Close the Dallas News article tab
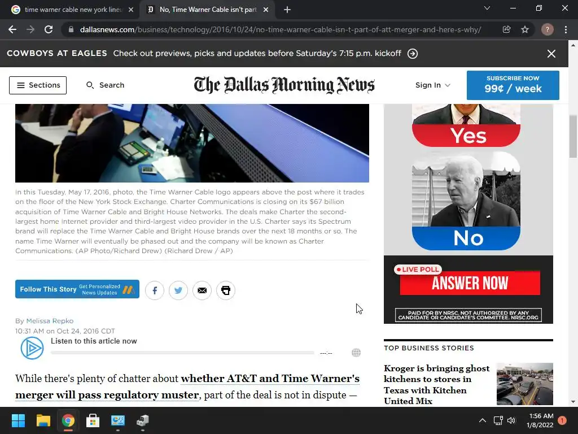The width and height of the screenshot is (578, 434). pyautogui.click(x=266, y=10)
